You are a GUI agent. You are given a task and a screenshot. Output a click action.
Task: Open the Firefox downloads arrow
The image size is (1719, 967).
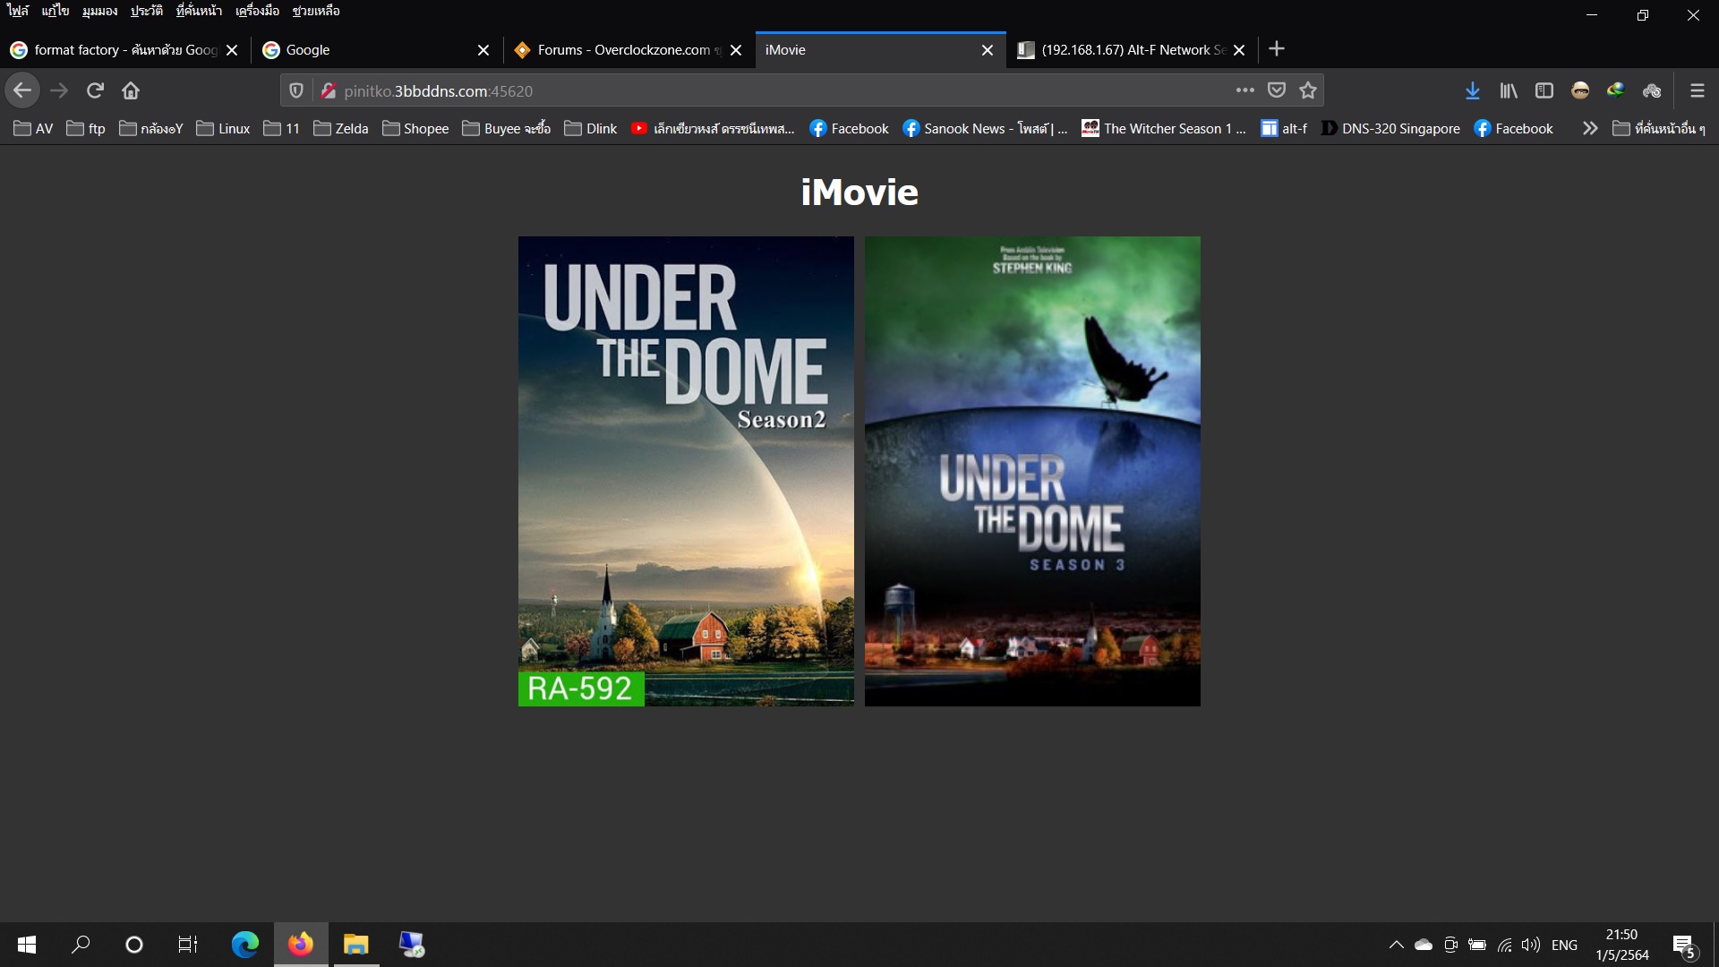pos(1473,90)
